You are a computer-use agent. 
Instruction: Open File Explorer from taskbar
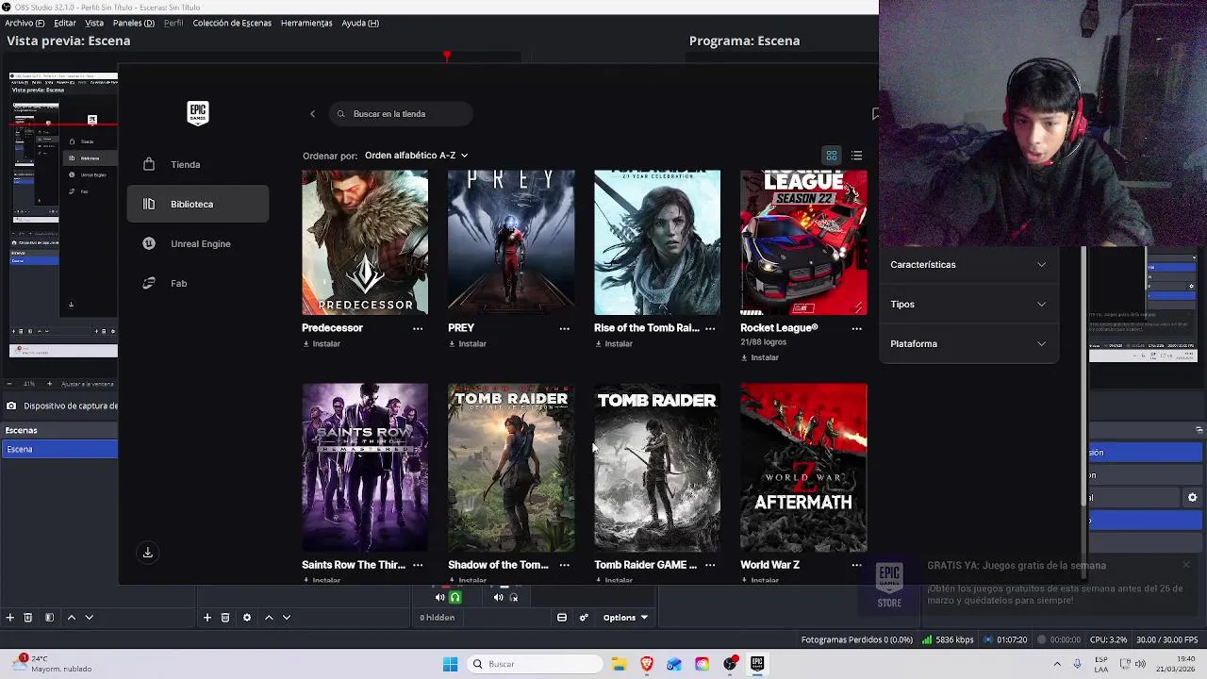[619, 664]
